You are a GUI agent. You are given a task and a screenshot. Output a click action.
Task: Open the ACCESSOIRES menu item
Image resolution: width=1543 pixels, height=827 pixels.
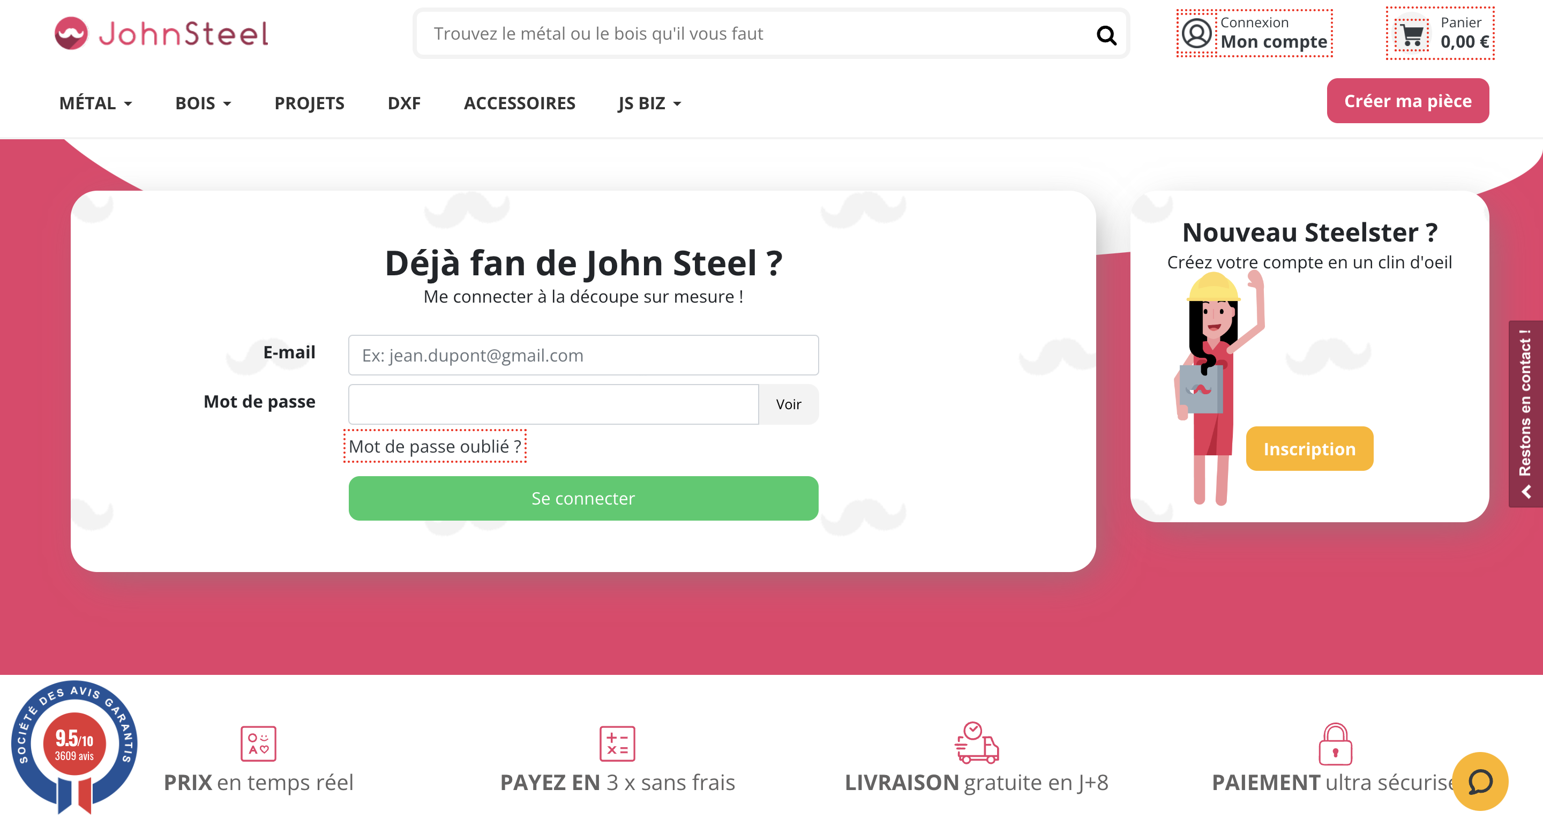519,103
